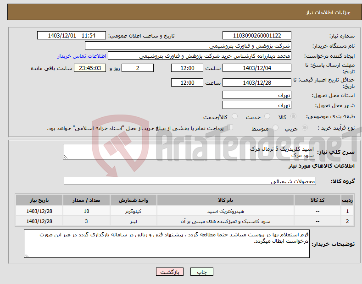Image resolution: width=362 pixels, height=284 pixels.
Task: Click the تاریخ نیاز column header
Action: [39, 200]
